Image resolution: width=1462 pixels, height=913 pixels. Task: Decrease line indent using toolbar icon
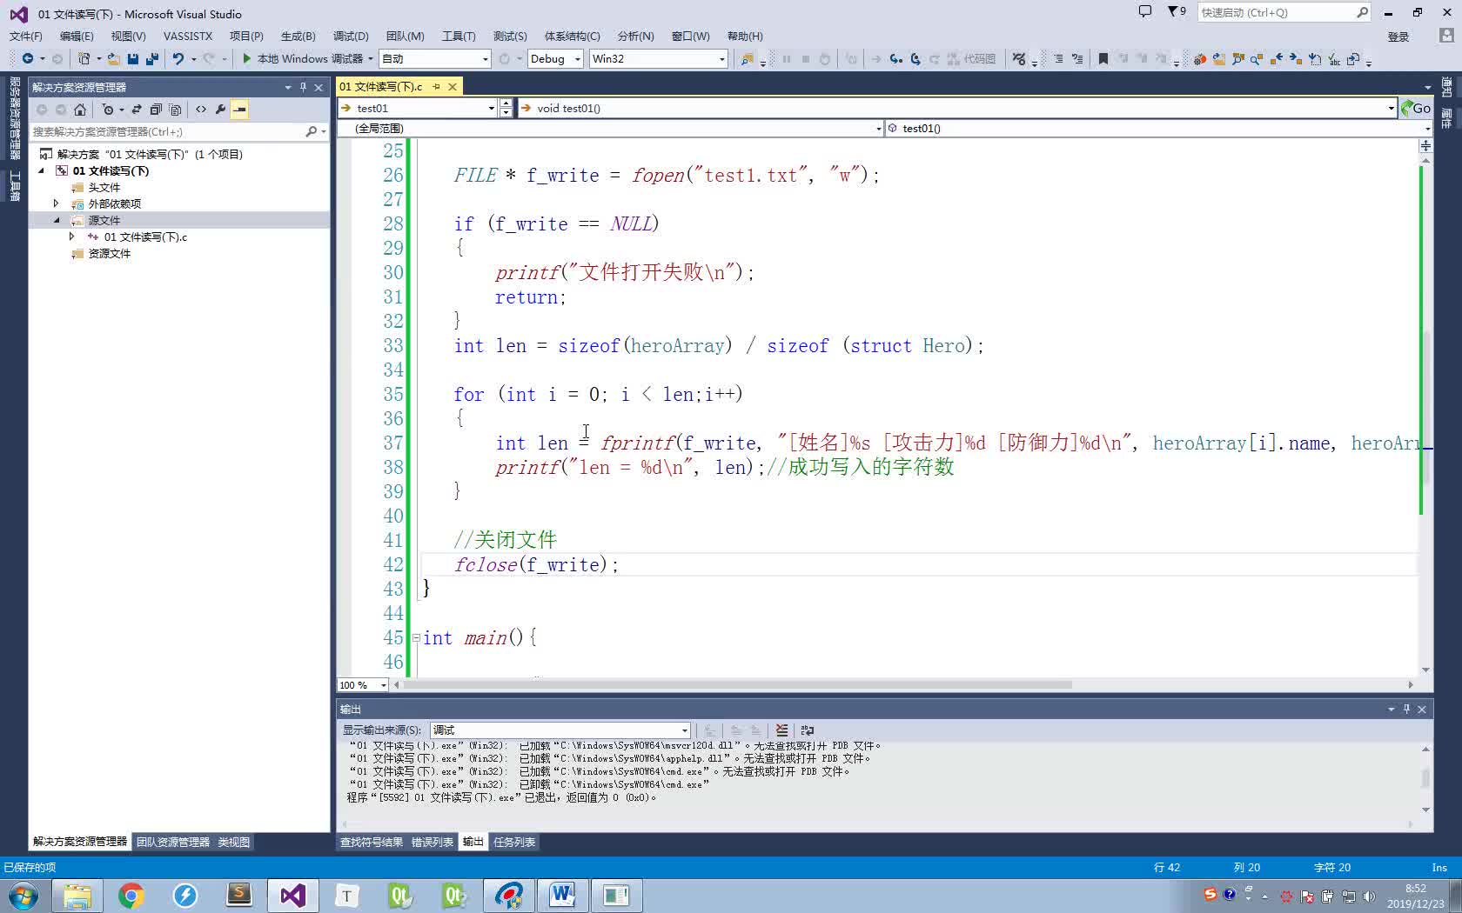(x=1058, y=58)
